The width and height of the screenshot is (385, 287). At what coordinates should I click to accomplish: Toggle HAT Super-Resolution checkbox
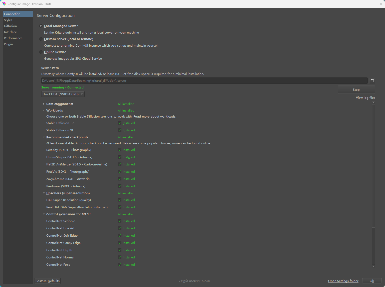(x=120, y=200)
